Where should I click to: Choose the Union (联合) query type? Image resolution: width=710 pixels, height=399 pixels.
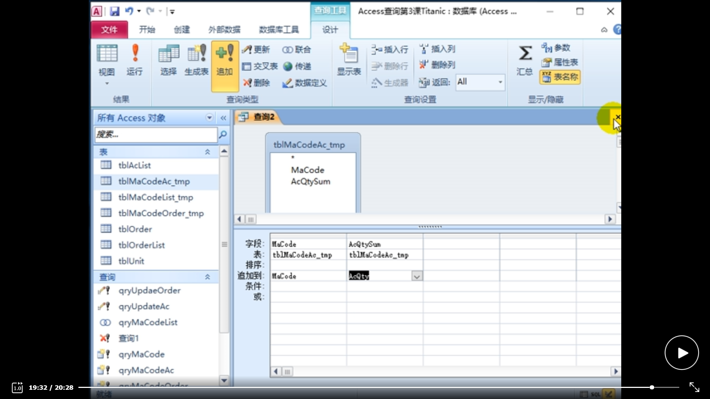click(297, 50)
